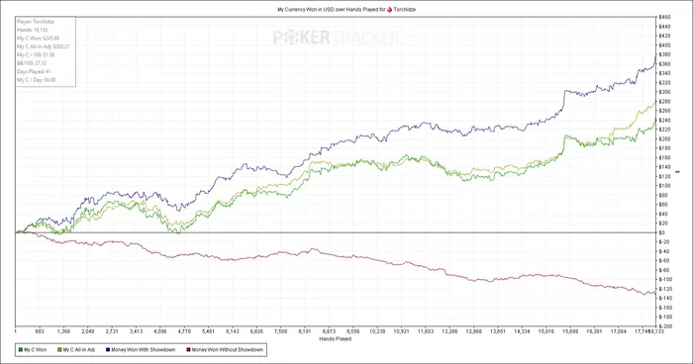Click the BB/100 line in stats box

pyautogui.click(x=32, y=63)
